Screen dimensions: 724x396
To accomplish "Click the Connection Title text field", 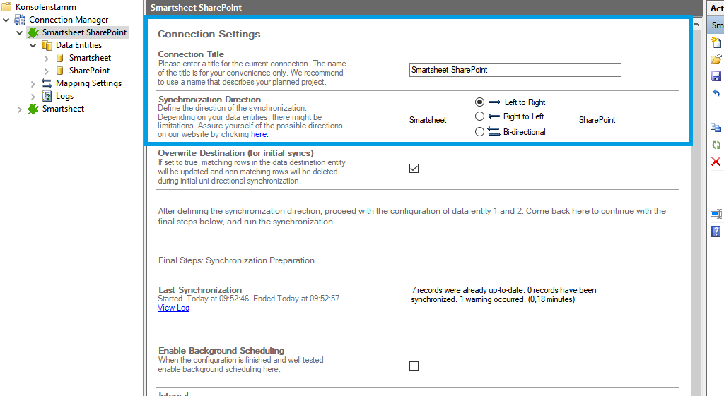I will click(515, 70).
